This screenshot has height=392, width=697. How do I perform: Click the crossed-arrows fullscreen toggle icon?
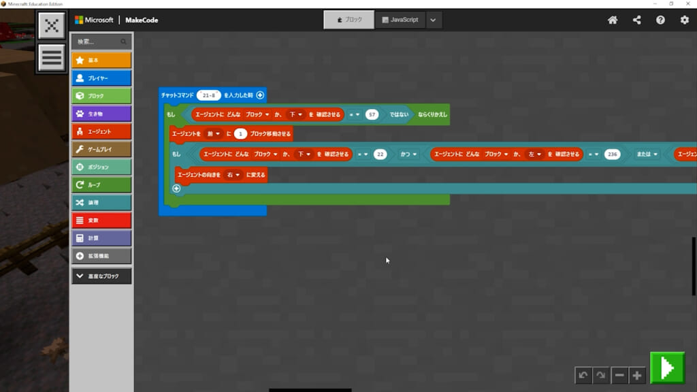tap(52, 25)
